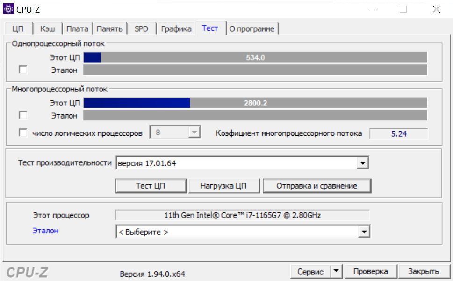Click the blue Эталон link label

click(45, 231)
